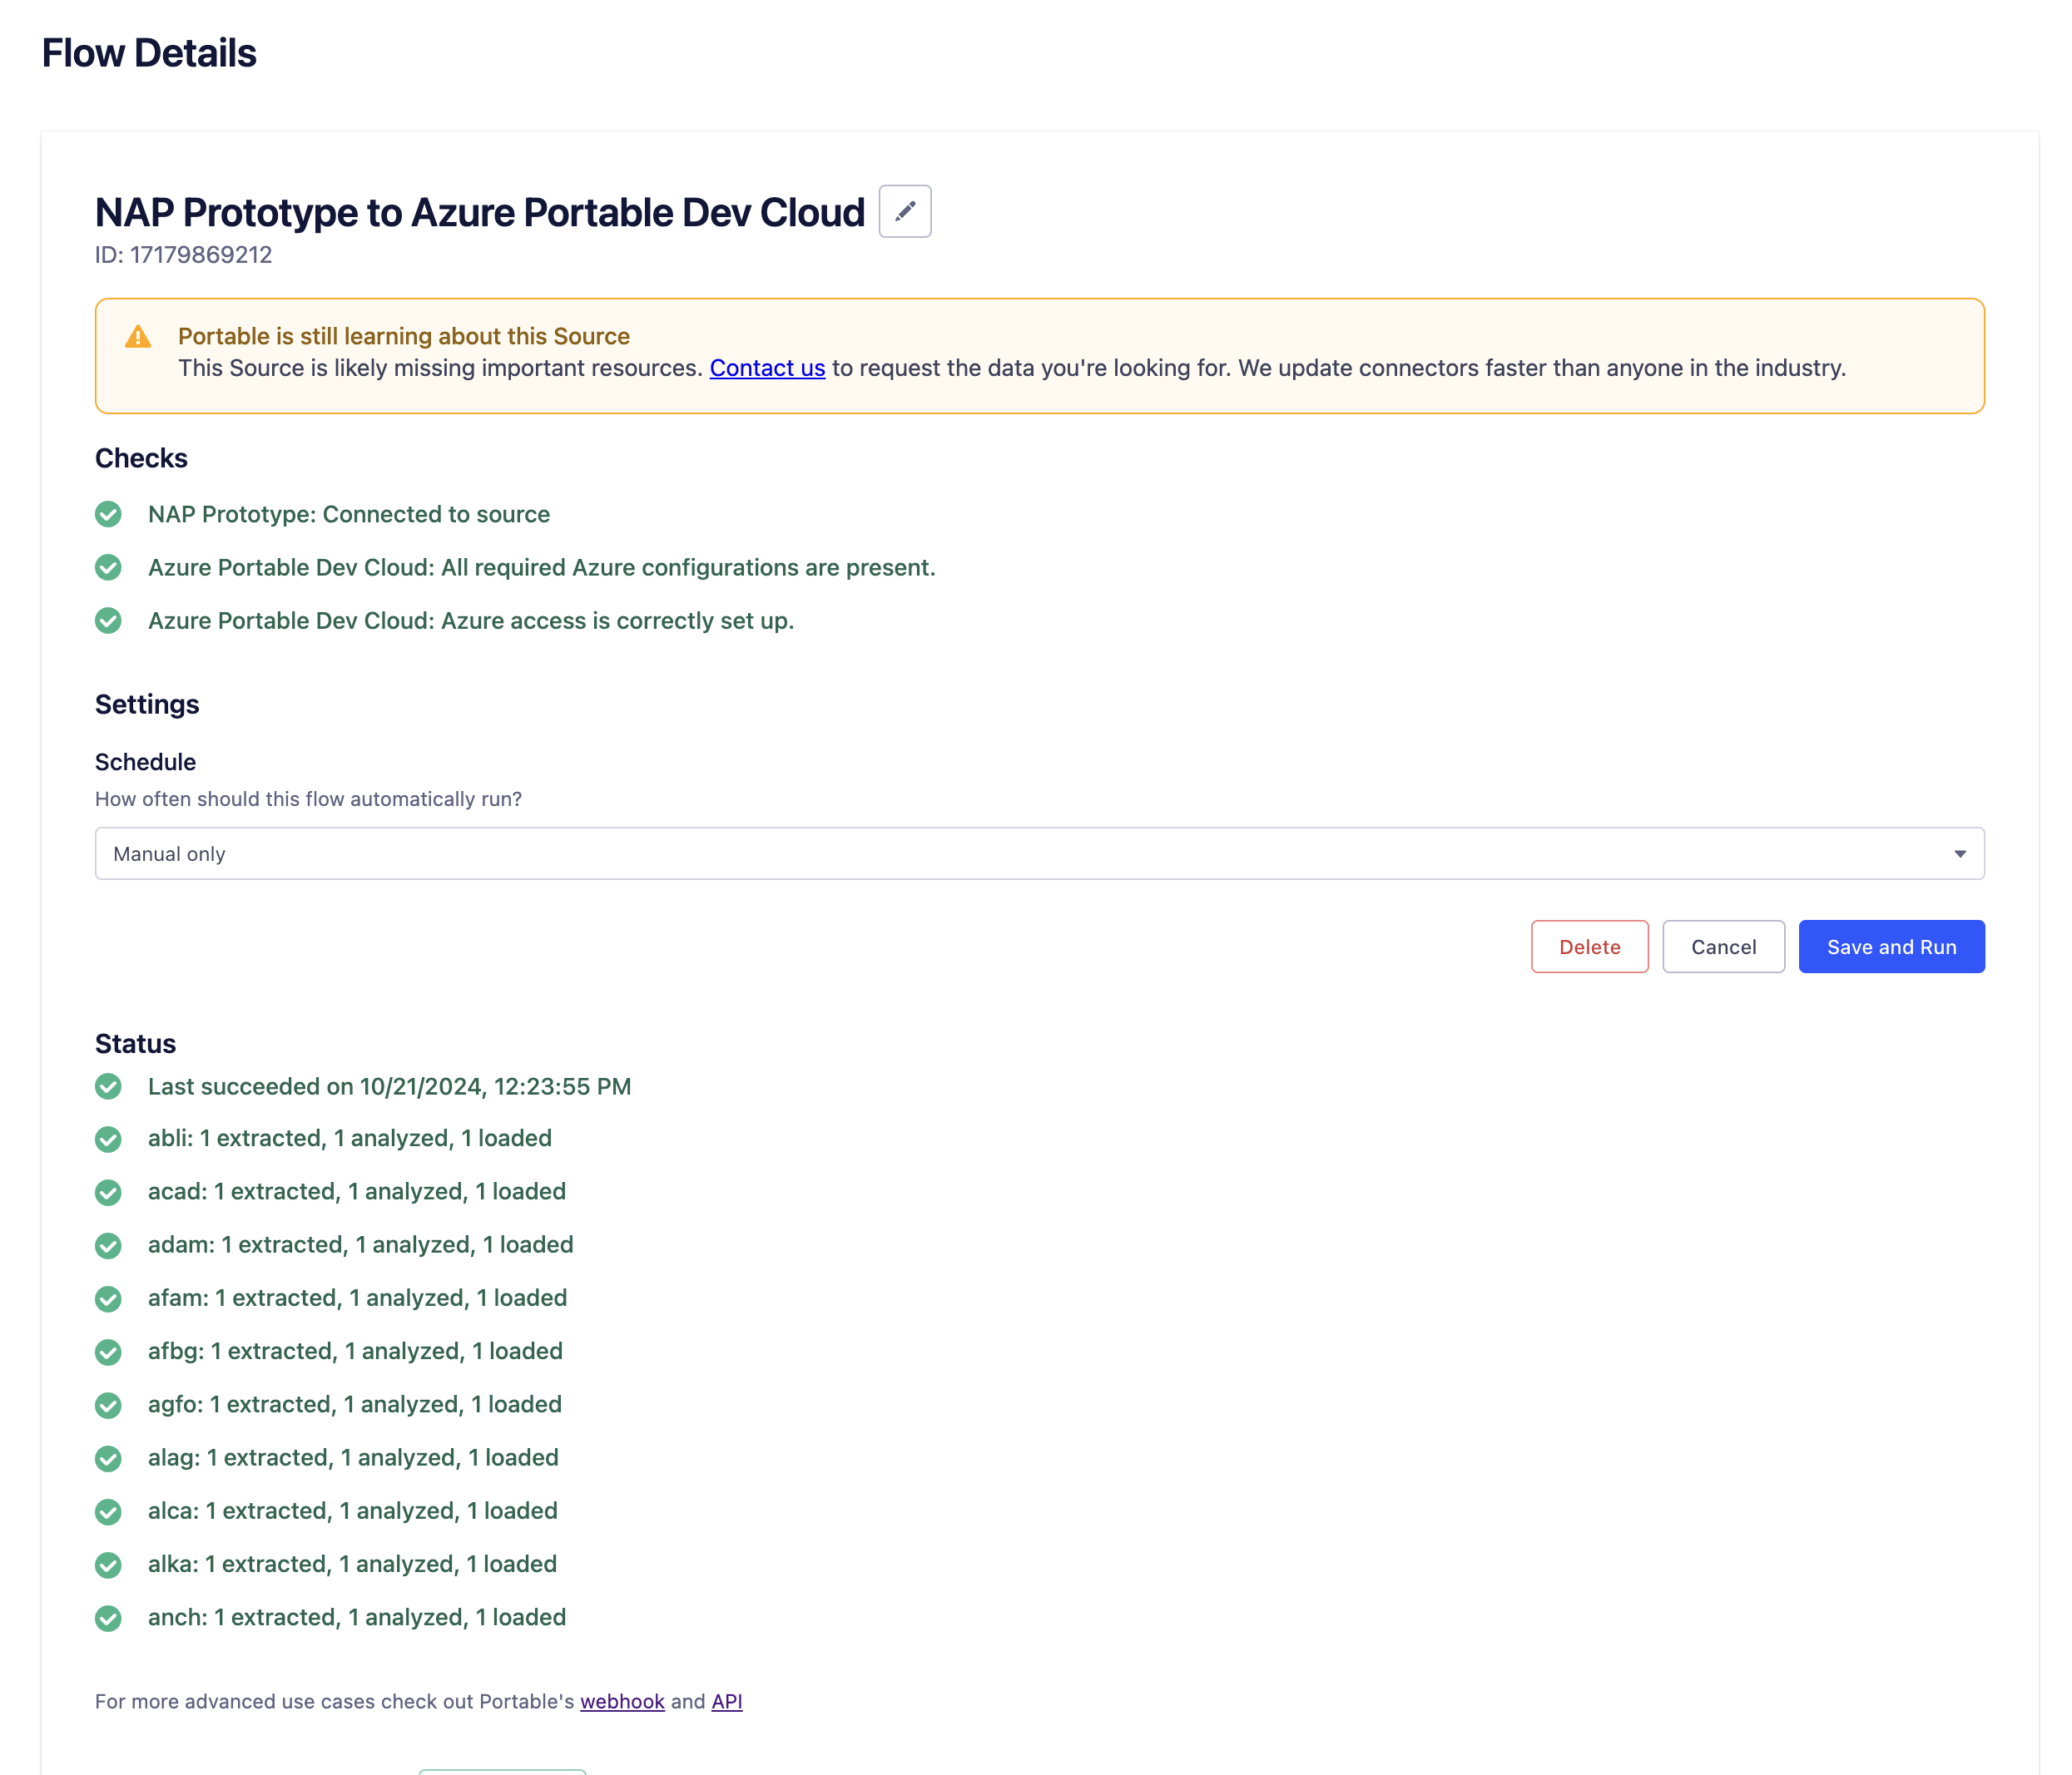2072x1775 pixels.
Task: Click the green check beside alka status
Action: [x=108, y=1564]
